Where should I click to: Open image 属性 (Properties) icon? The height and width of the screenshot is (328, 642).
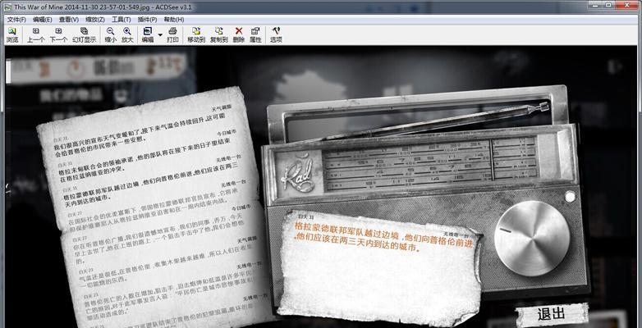[255, 35]
